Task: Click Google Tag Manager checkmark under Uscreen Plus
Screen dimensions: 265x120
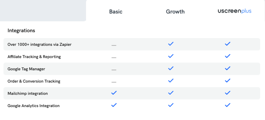Action: [227, 69]
